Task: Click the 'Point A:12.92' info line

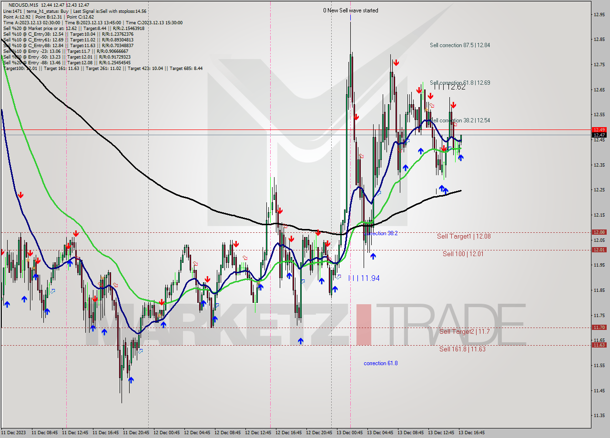Action: coord(49,17)
